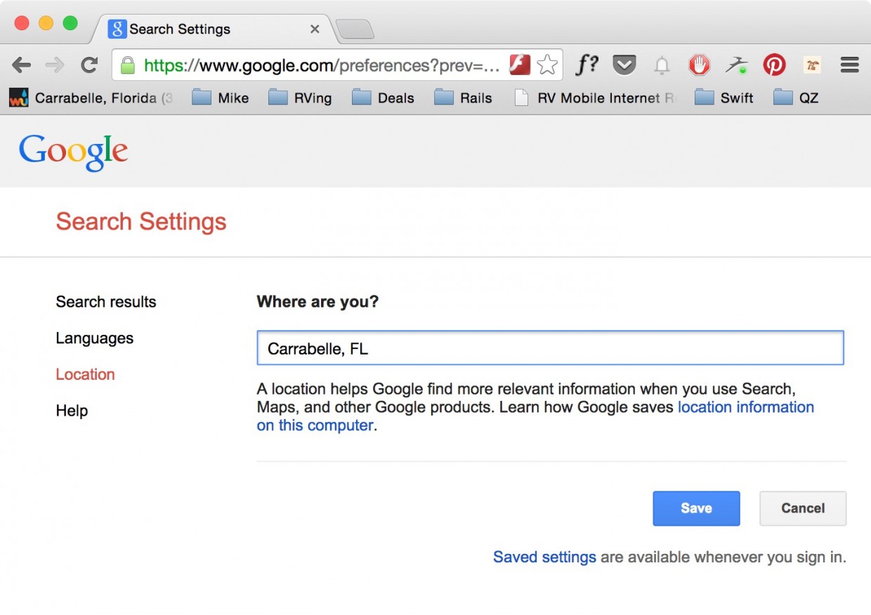Click the forward navigation arrow
The image size is (871, 615).
point(54,65)
